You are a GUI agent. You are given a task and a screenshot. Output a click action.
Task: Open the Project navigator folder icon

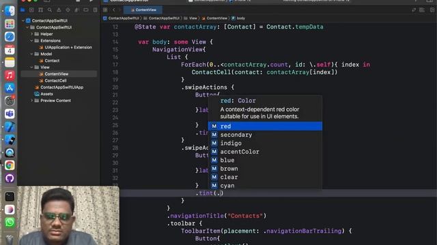pos(23,10)
